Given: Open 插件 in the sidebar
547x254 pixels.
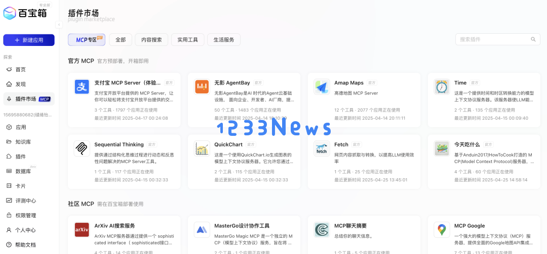Looking at the screenshot, I should tap(29, 157).
